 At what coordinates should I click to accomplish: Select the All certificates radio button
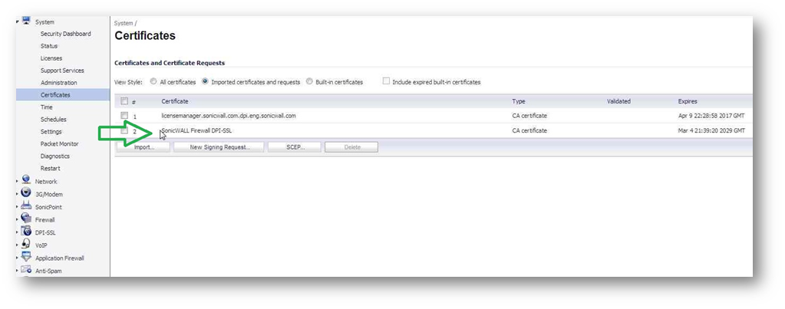tap(153, 81)
